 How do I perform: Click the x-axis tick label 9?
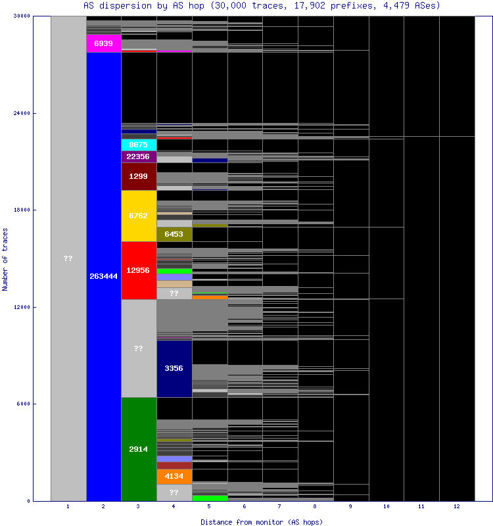tap(350, 506)
